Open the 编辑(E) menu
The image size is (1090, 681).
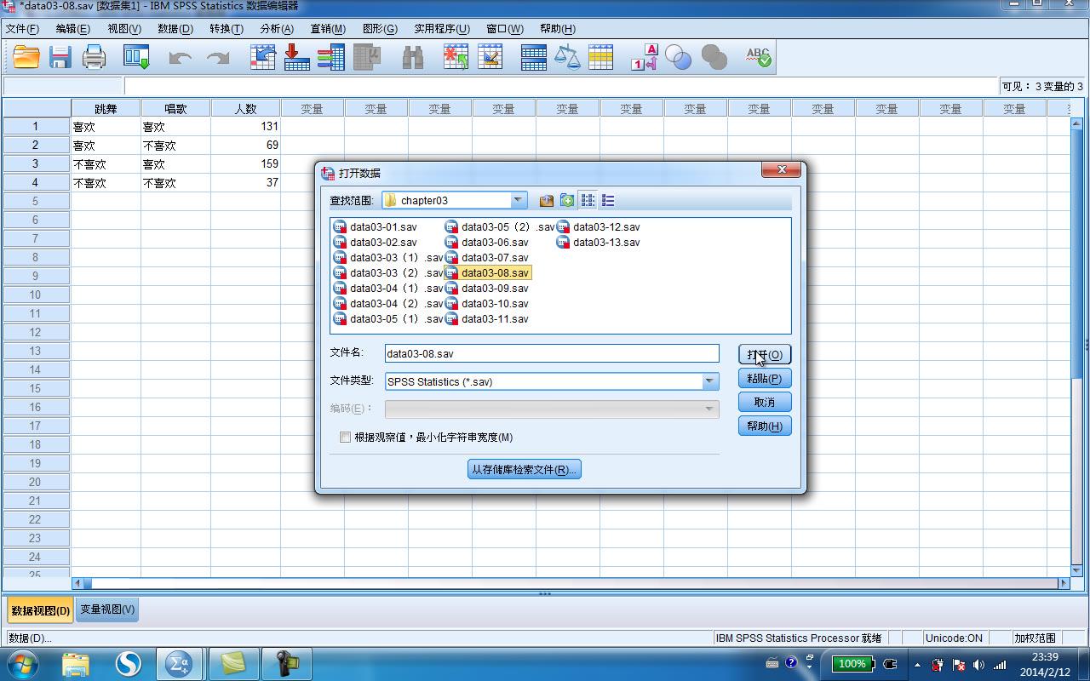[73, 29]
